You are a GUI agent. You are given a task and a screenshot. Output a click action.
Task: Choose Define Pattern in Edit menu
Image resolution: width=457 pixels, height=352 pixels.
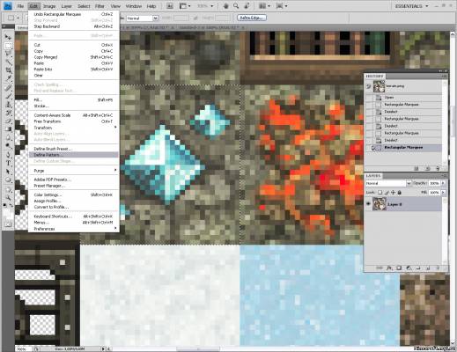(x=74, y=155)
